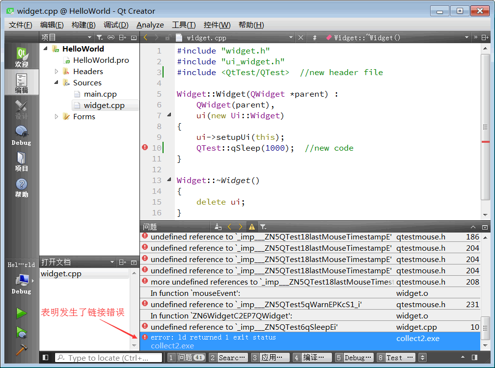Open the 构建(B) menu
The image size is (495, 368).
point(83,25)
